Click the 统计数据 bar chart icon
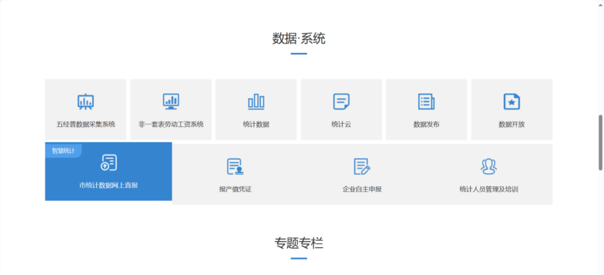604x275 pixels. click(x=256, y=102)
